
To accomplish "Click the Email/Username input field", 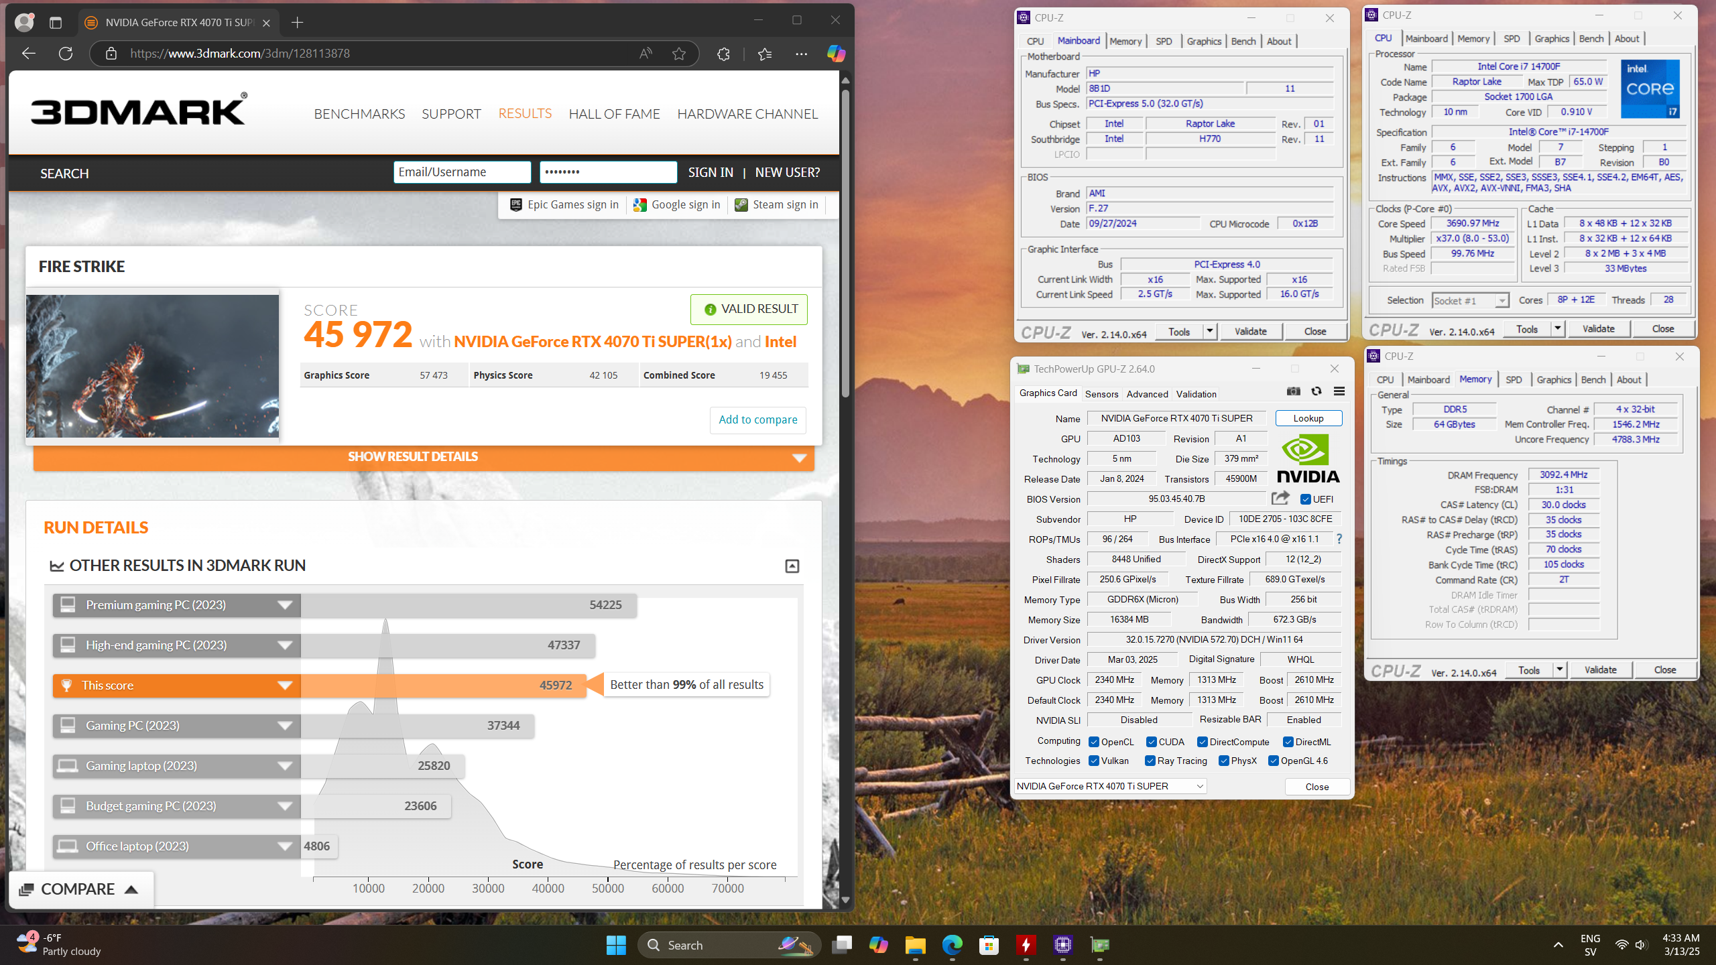I will tap(463, 172).
